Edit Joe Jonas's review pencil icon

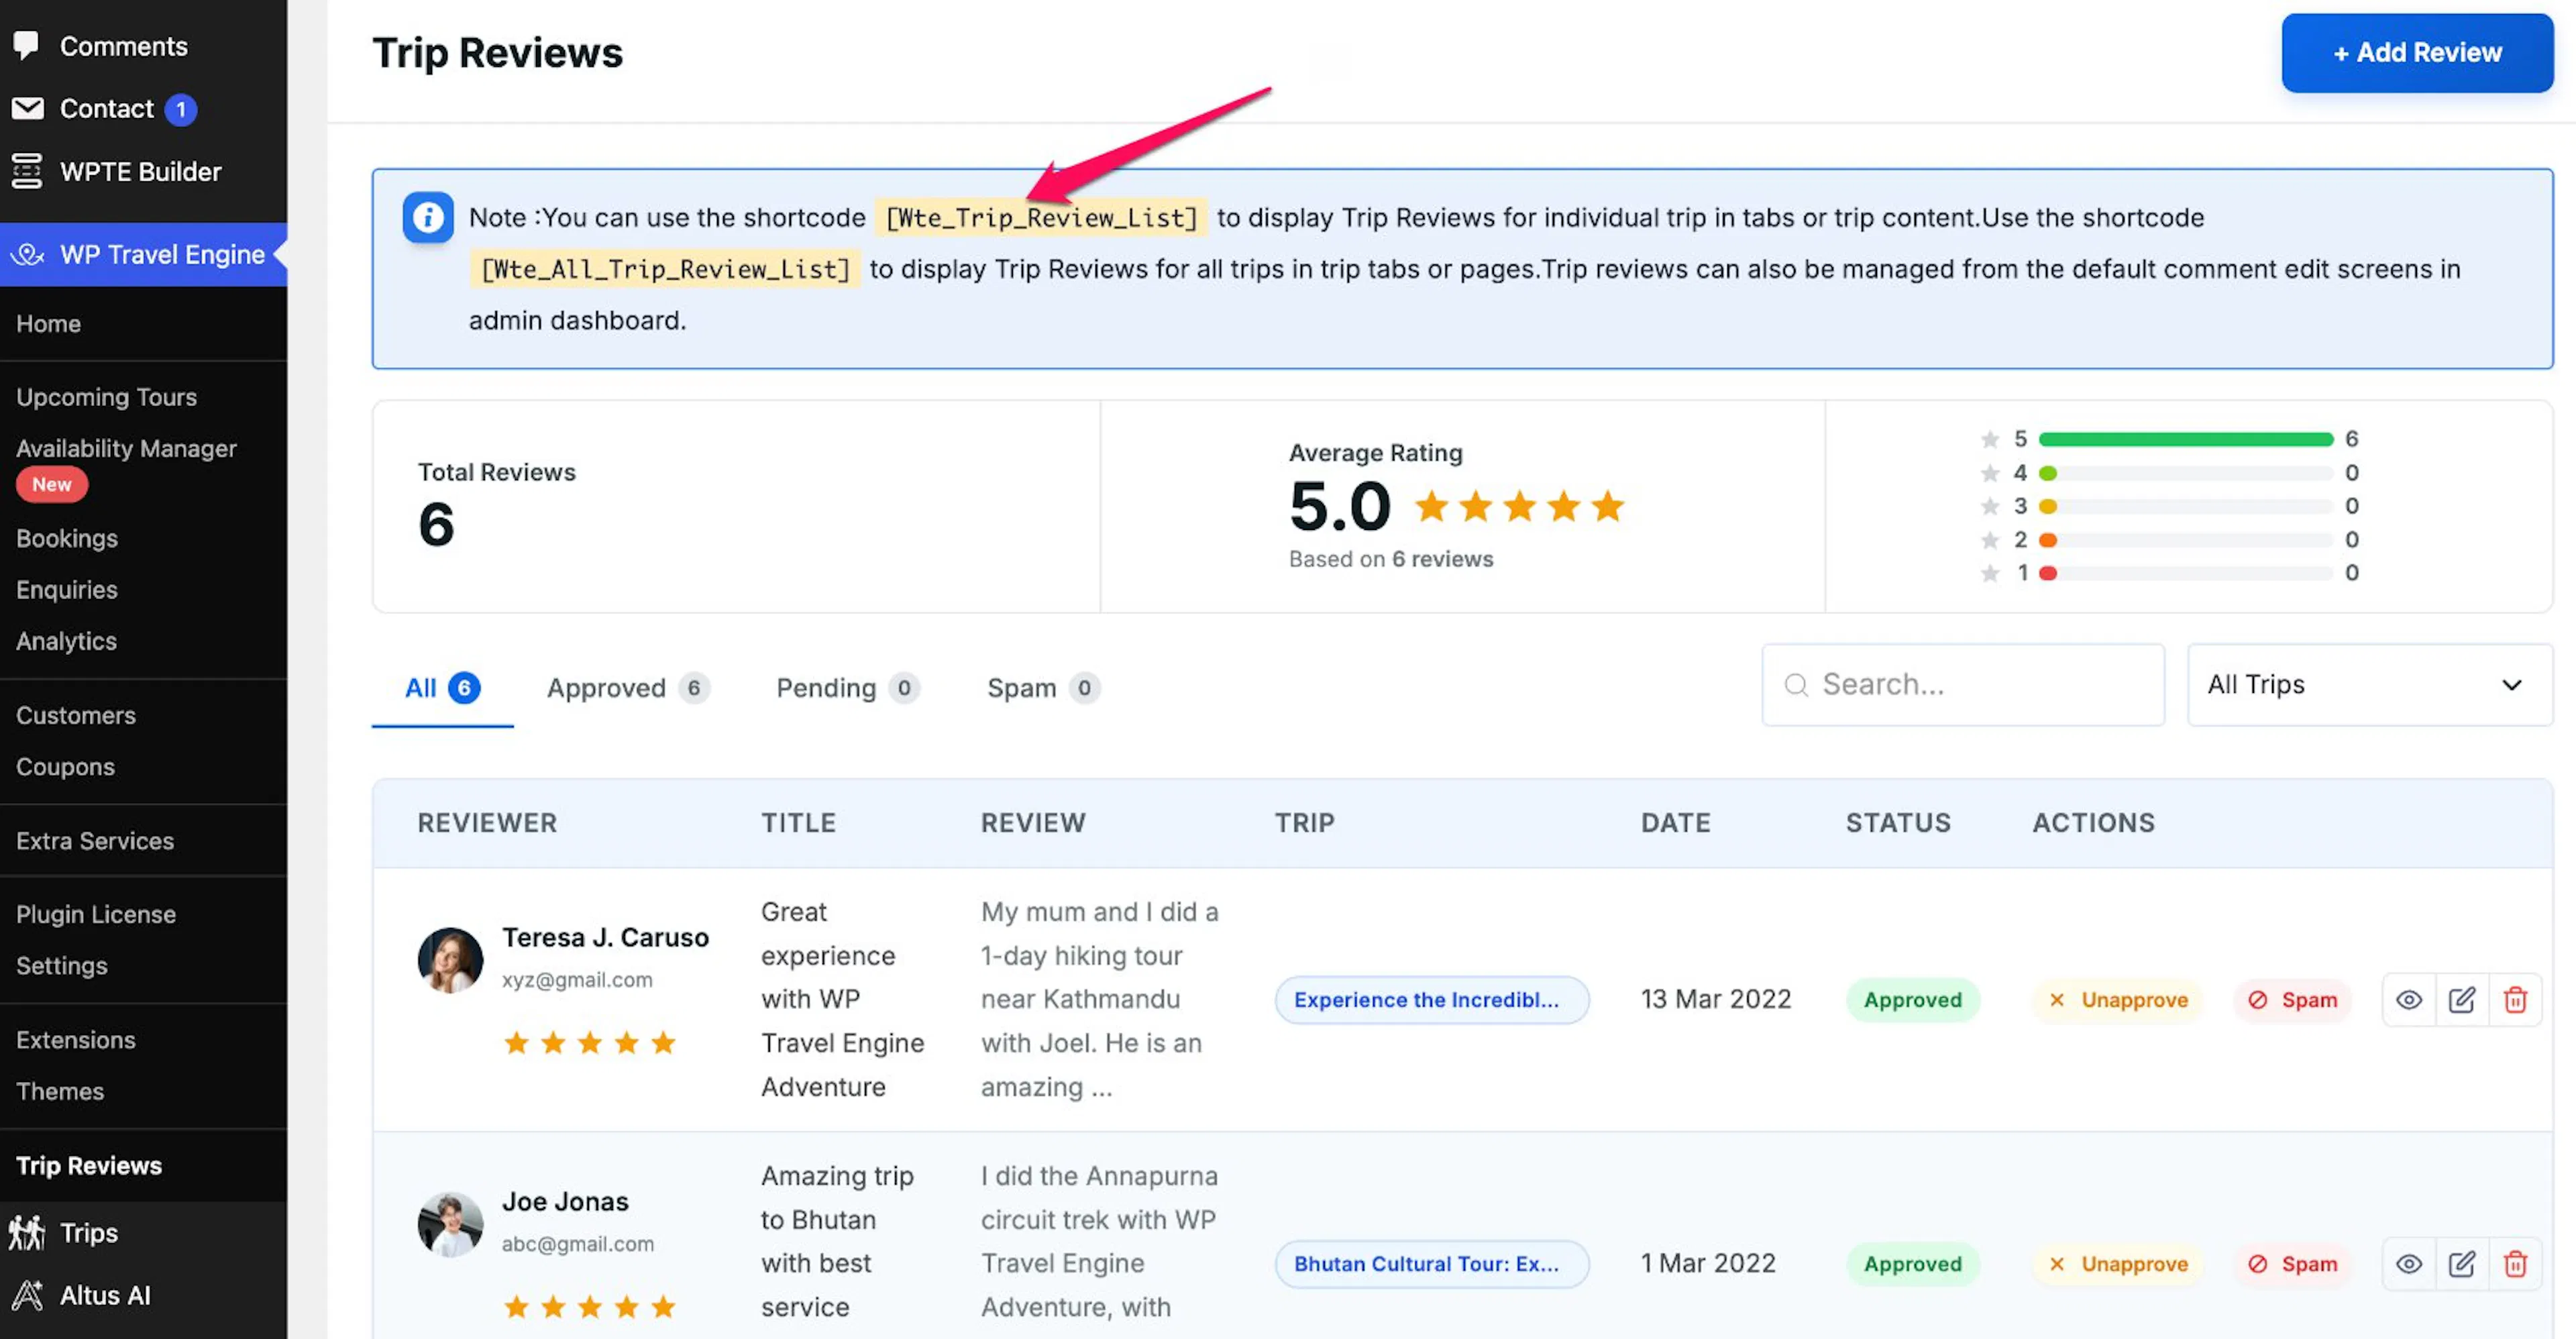pos(2462,1263)
